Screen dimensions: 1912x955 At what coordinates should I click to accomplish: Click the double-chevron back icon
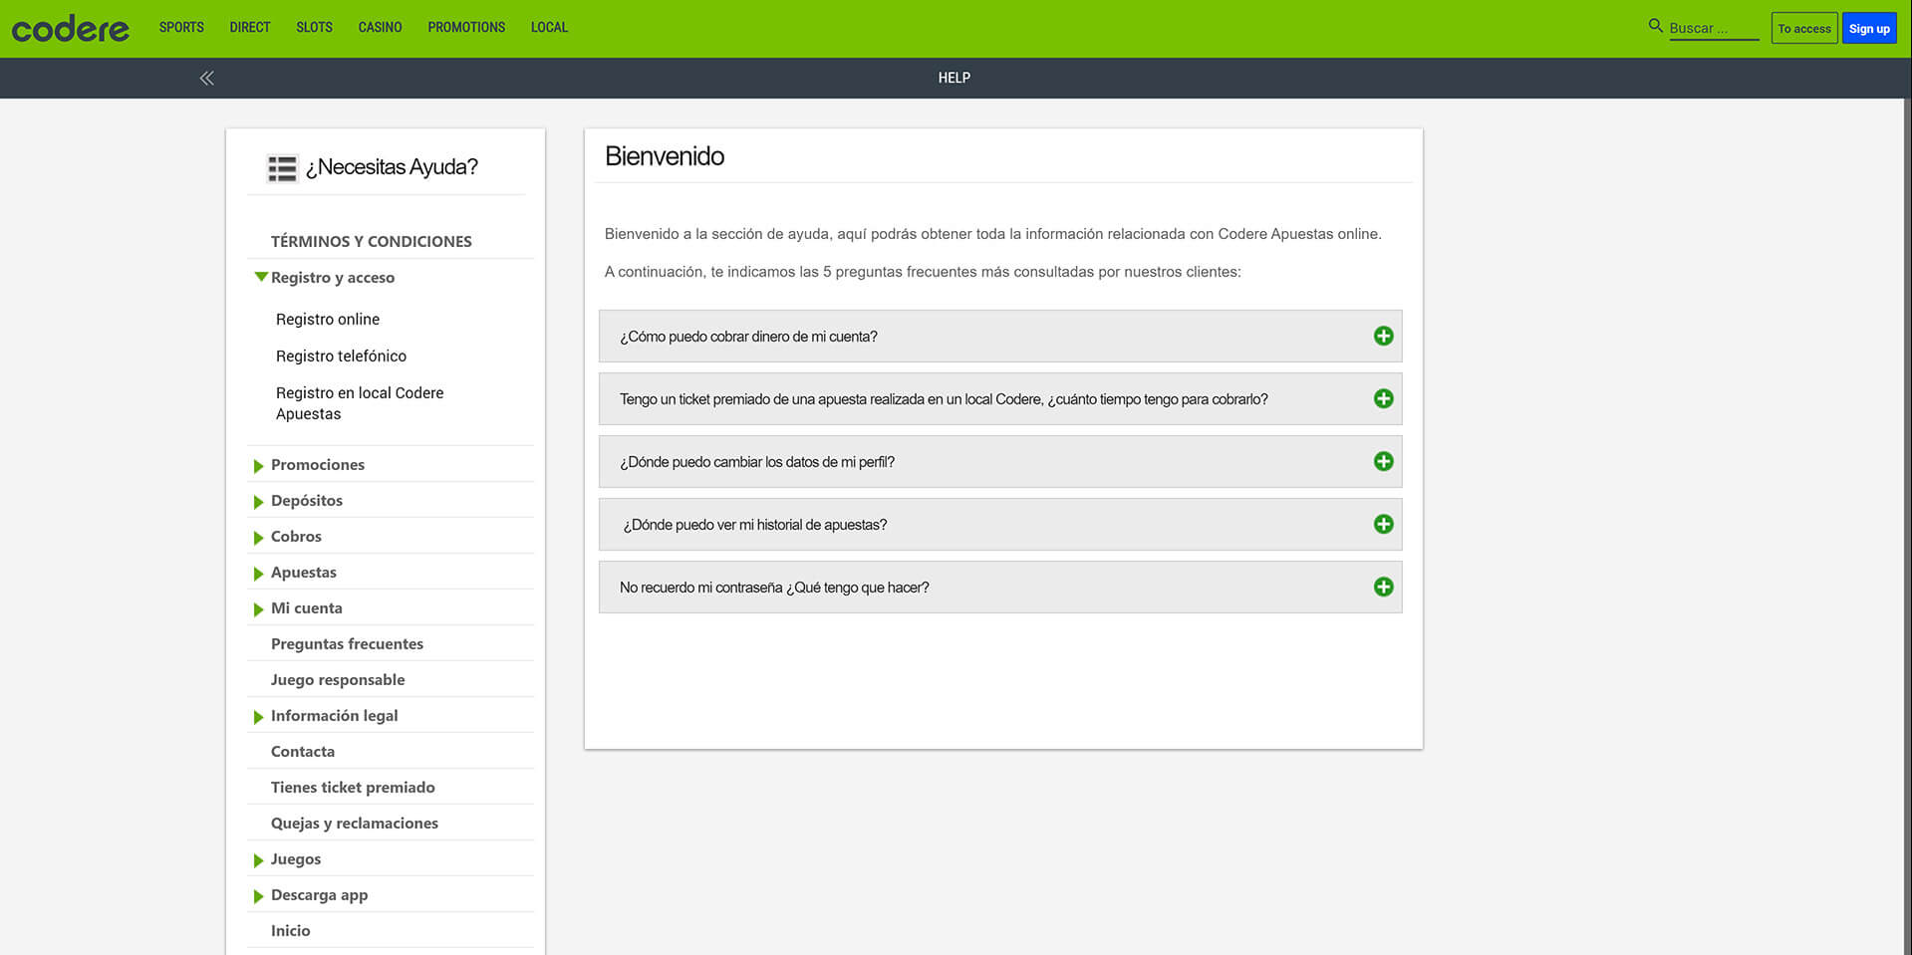206,78
